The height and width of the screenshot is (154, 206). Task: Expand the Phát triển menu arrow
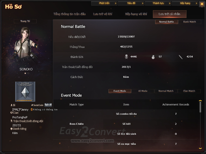coord(116,3)
